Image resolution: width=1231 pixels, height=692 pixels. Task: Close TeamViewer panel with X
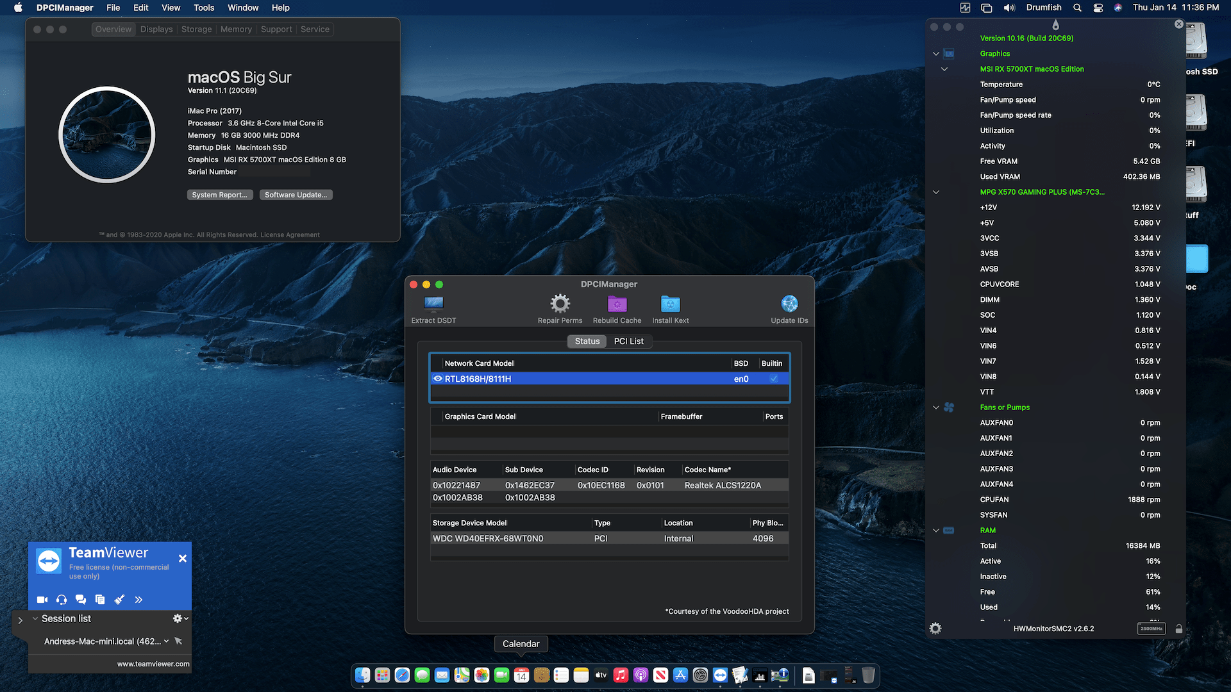[x=183, y=558]
